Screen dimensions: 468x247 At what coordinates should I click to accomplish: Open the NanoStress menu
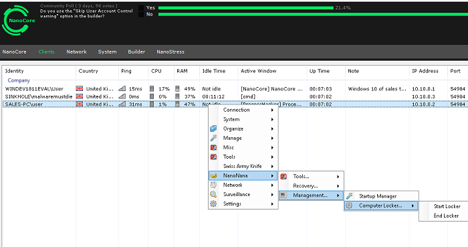click(170, 52)
